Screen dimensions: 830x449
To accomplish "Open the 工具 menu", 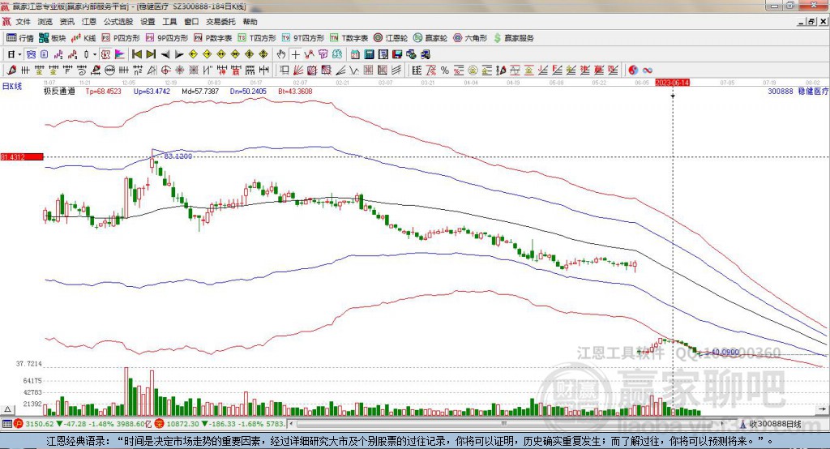I will 169,22.
